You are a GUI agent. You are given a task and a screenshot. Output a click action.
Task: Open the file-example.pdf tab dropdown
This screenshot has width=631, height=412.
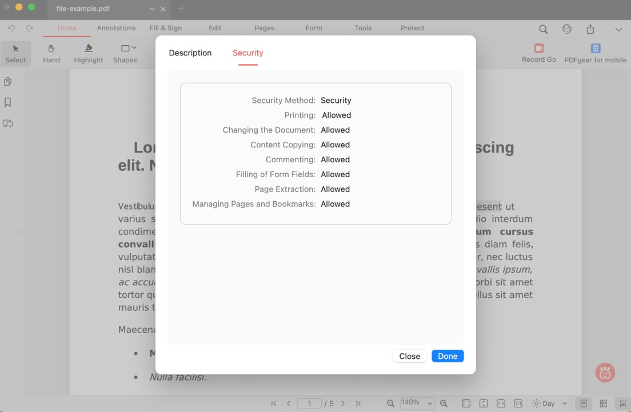pyautogui.click(x=152, y=9)
